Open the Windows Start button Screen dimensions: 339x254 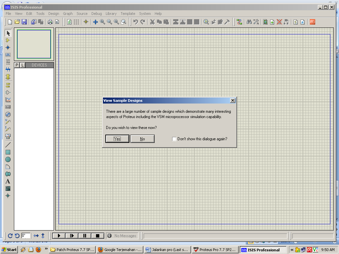coord(9,250)
